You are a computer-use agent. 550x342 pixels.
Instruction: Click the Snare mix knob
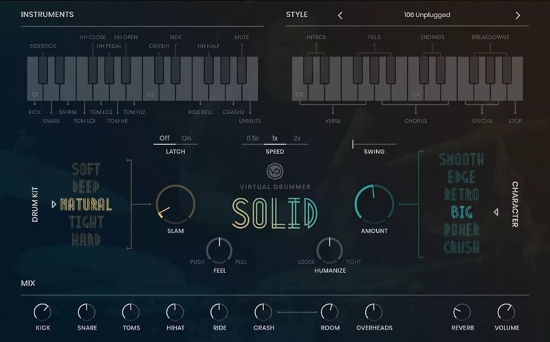[87, 312]
